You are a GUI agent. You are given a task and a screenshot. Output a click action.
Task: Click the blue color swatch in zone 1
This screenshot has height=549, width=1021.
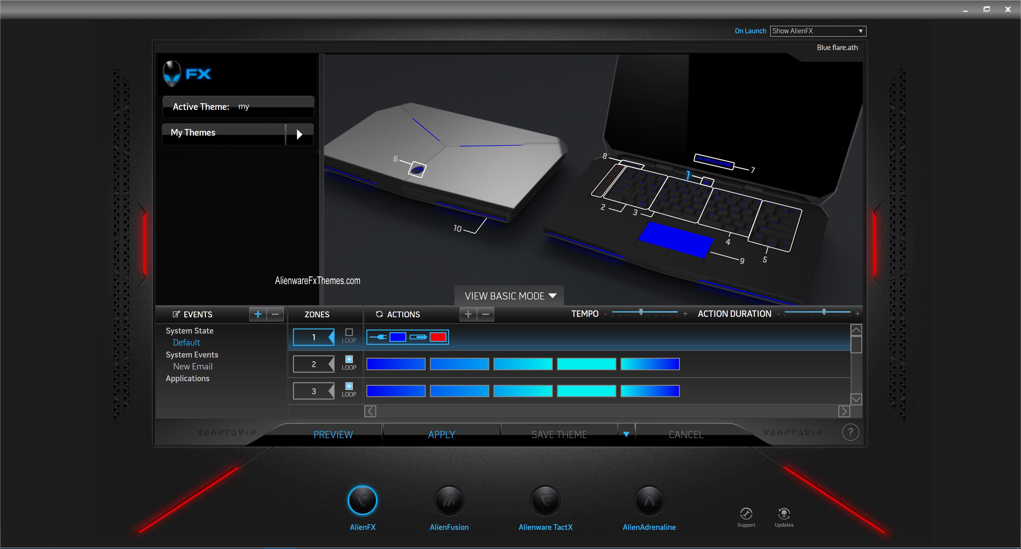coord(397,337)
